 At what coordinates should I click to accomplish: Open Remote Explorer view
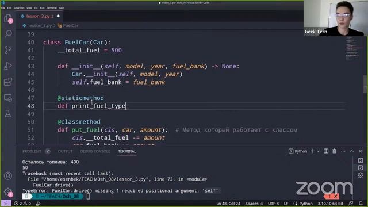coord(8,98)
